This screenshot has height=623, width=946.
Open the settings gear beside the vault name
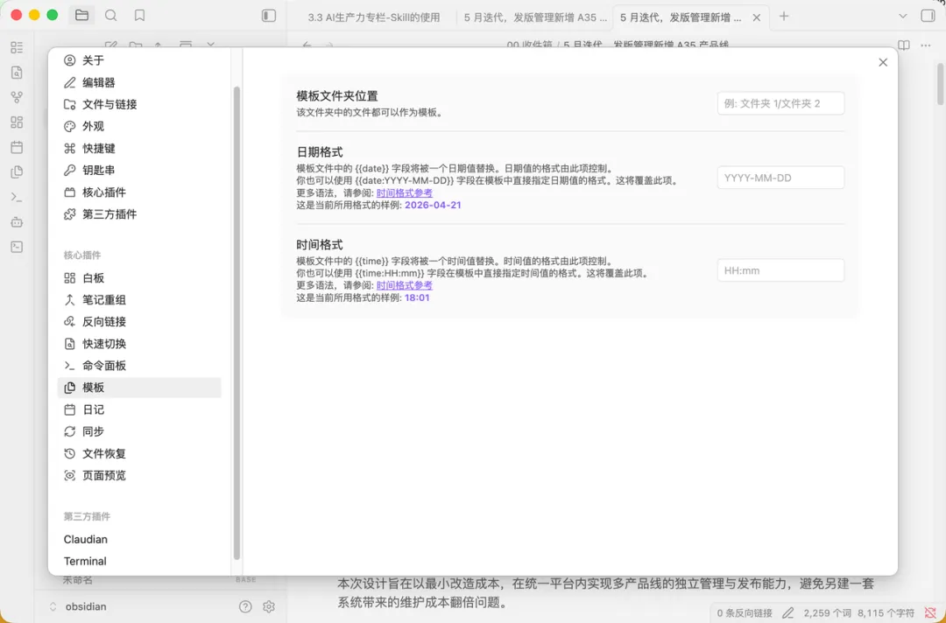(269, 606)
